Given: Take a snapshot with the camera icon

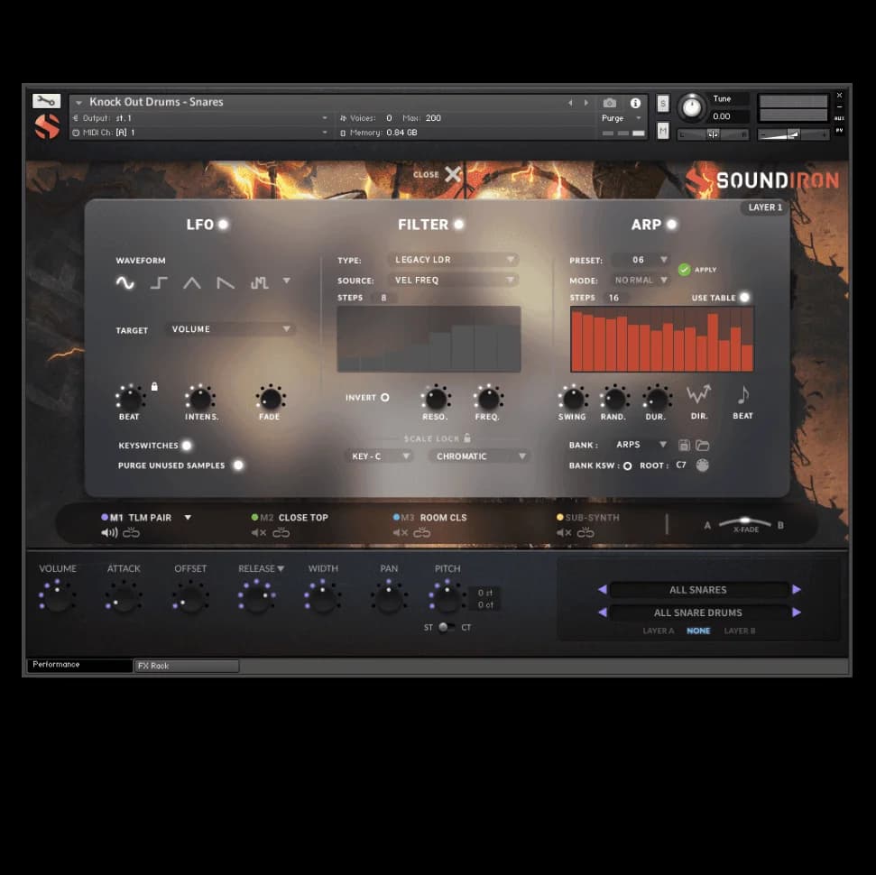Looking at the screenshot, I should coord(610,103).
